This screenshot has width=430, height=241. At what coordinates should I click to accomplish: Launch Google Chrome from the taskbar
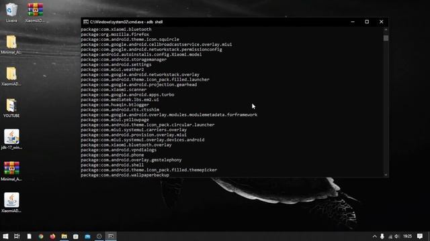(x=41, y=236)
